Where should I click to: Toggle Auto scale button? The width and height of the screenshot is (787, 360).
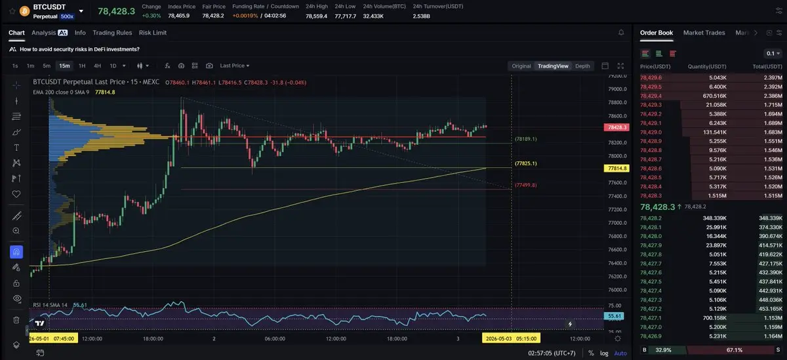tap(620, 353)
